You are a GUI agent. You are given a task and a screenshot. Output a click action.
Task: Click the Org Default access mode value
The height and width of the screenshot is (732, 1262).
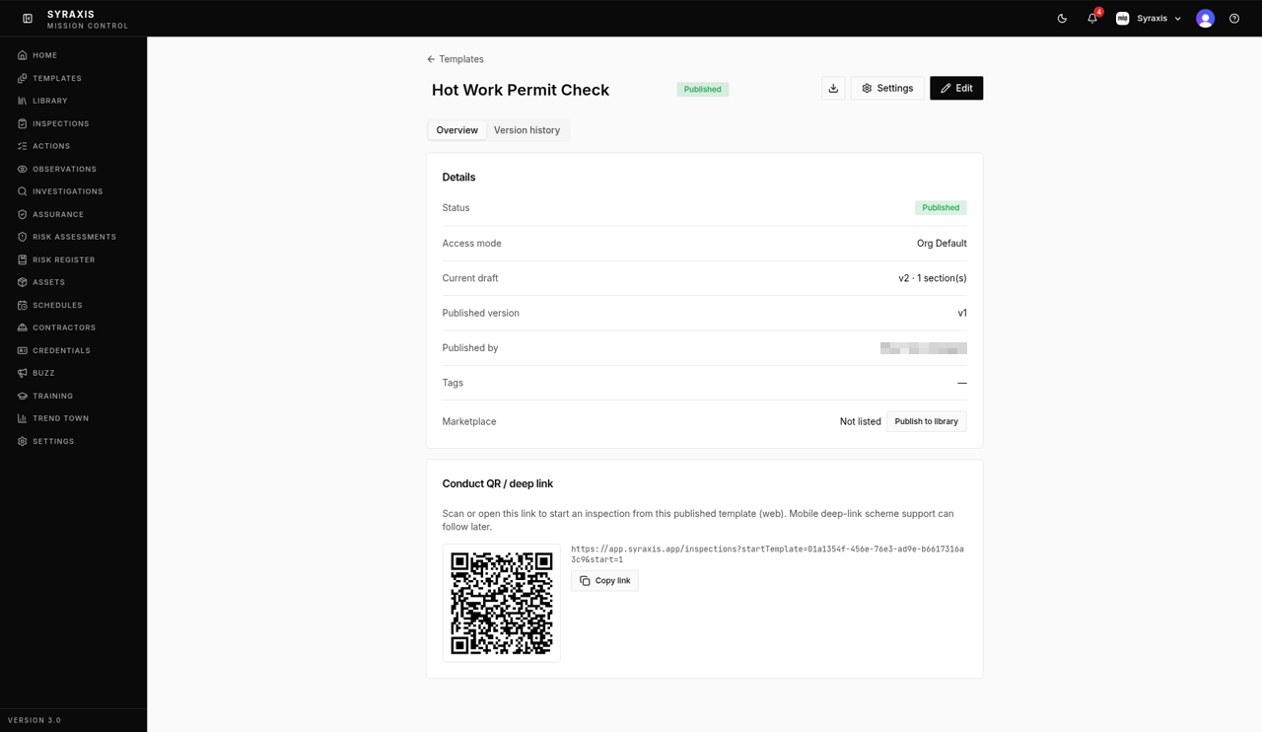pyautogui.click(x=942, y=244)
